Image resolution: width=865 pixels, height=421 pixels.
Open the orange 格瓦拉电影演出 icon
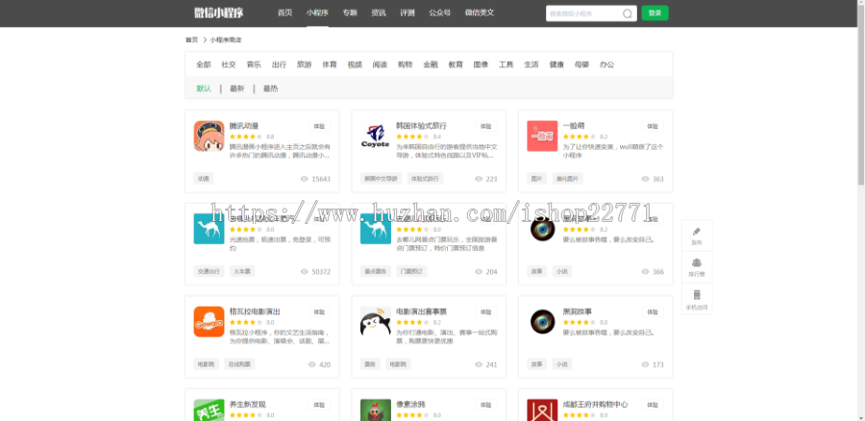coord(210,322)
